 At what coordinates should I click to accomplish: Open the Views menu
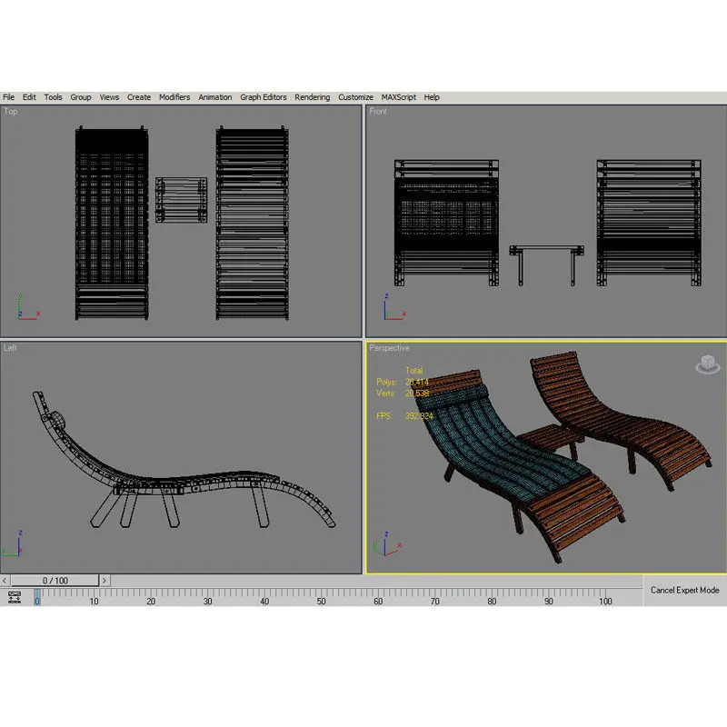click(109, 97)
